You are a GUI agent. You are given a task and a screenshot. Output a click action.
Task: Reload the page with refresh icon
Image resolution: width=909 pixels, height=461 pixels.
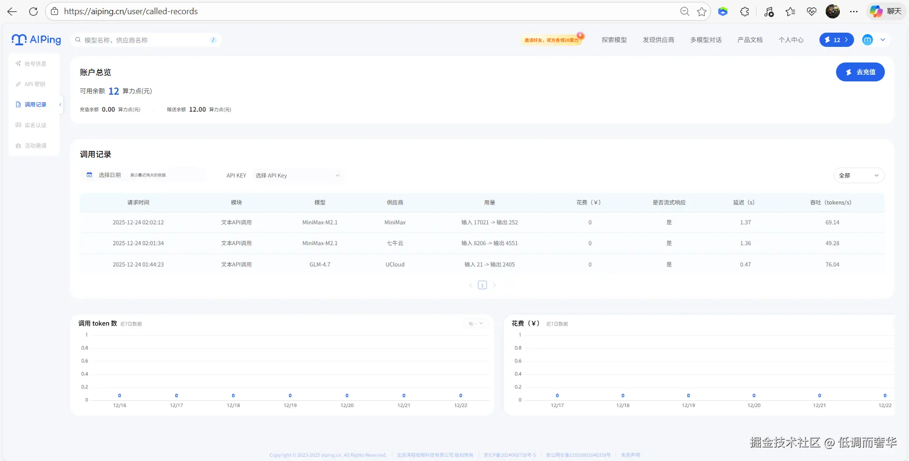click(33, 11)
